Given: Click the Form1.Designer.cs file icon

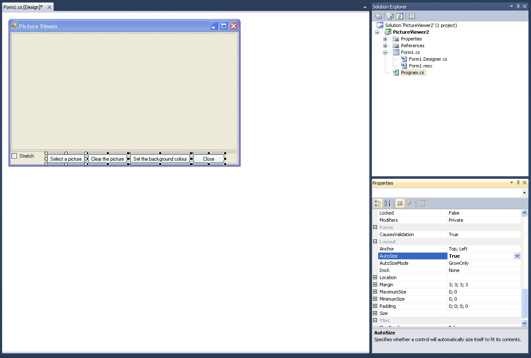Looking at the screenshot, I should click(404, 59).
